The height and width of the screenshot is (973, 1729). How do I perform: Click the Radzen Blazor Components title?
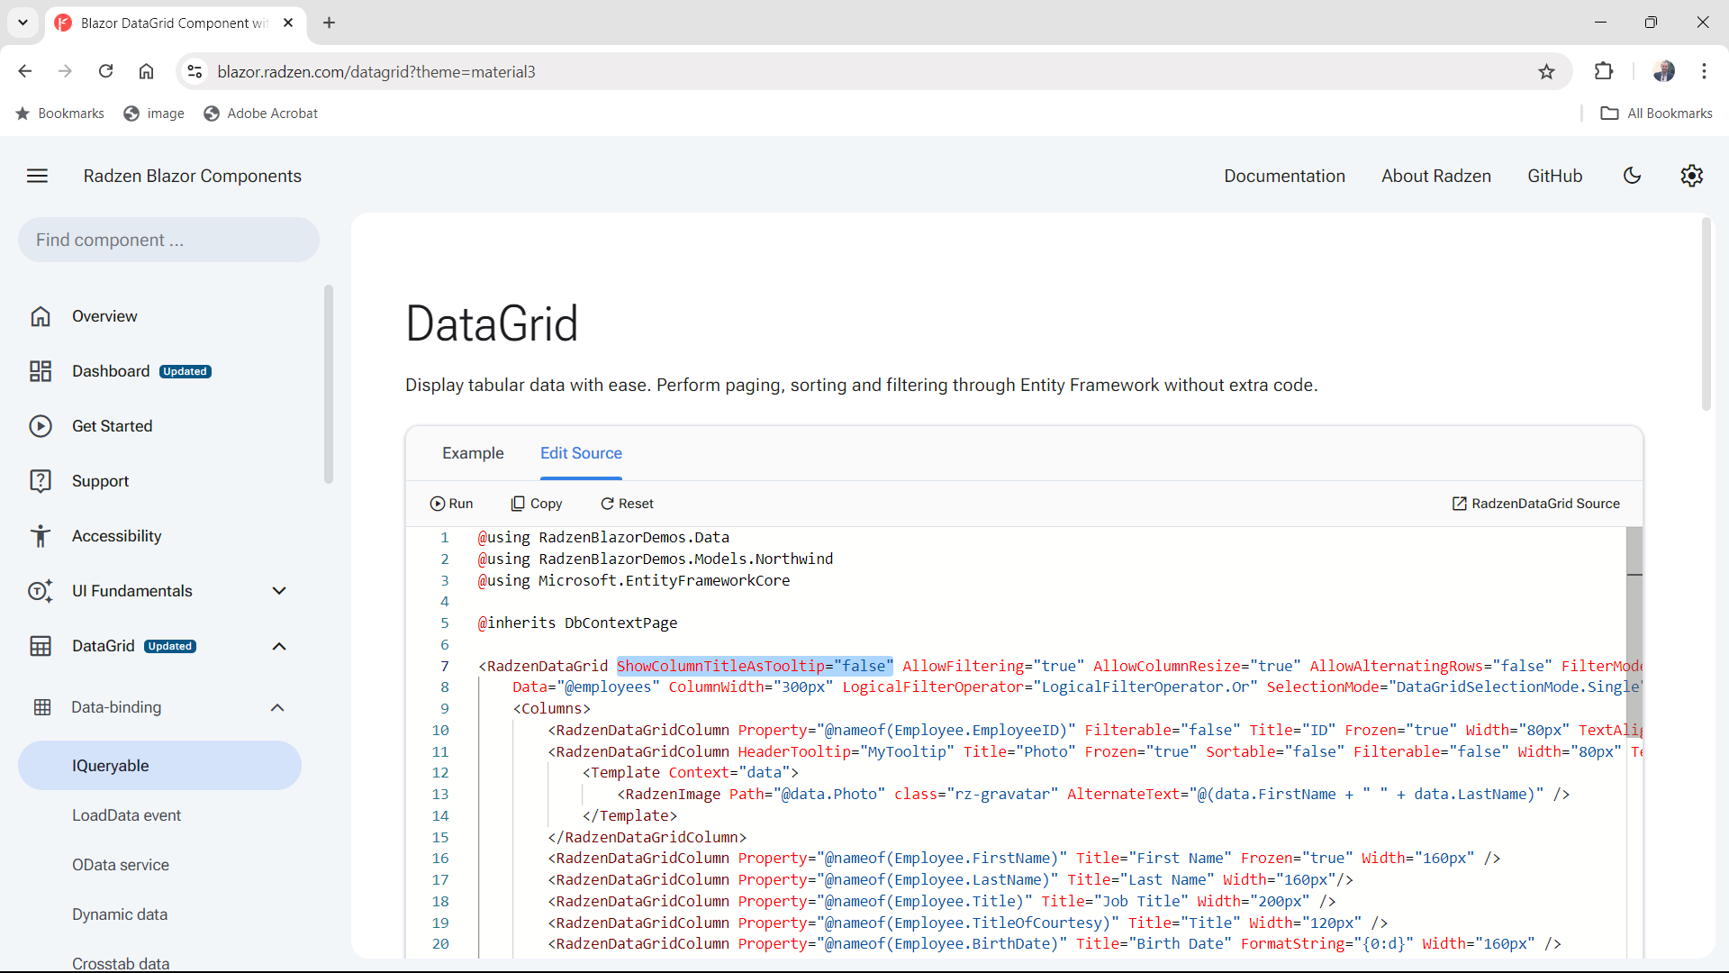click(193, 176)
